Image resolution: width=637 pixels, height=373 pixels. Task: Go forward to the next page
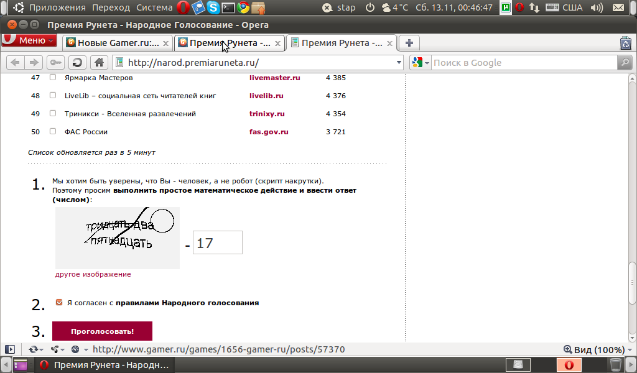click(x=34, y=63)
